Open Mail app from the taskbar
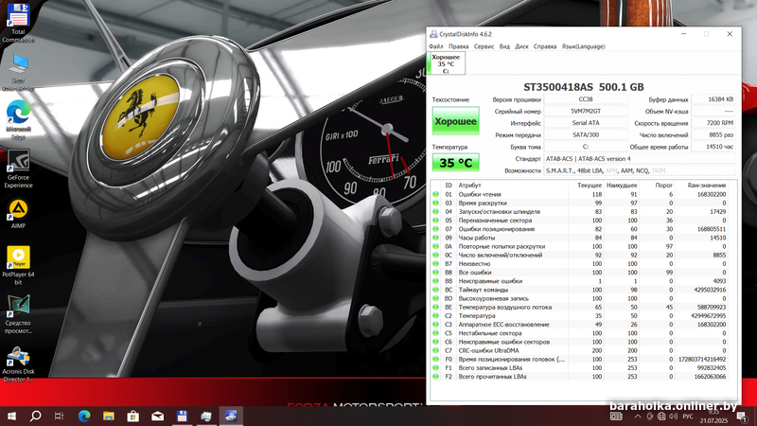The height and width of the screenshot is (426, 757). tap(156, 416)
